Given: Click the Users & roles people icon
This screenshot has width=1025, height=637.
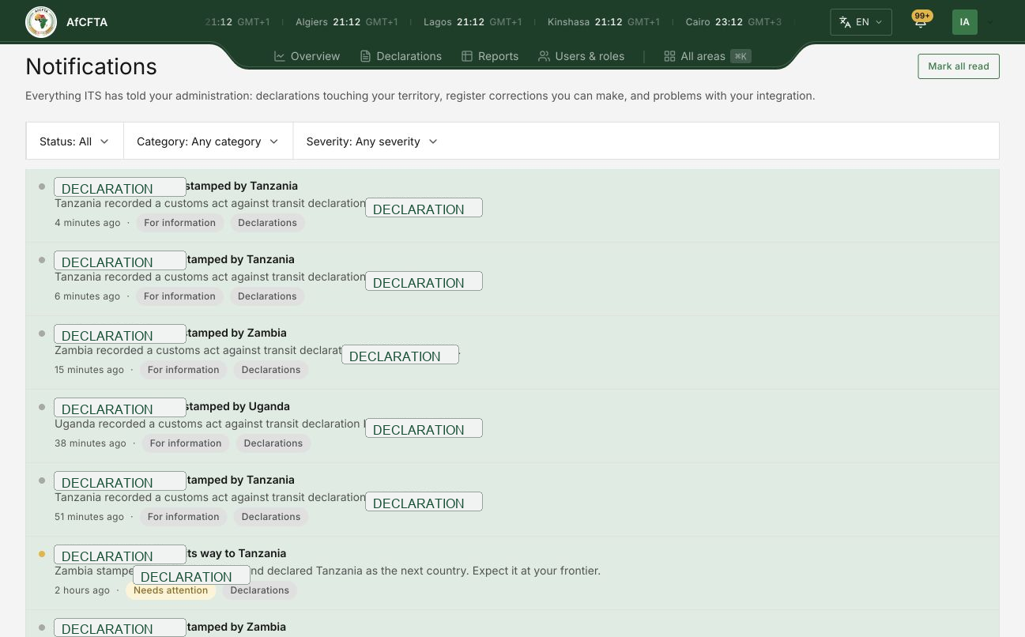Looking at the screenshot, I should [545, 56].
